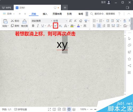Apply the text highlight color
The width and height of the screenshot is (133, 112).
pos(72,26)
